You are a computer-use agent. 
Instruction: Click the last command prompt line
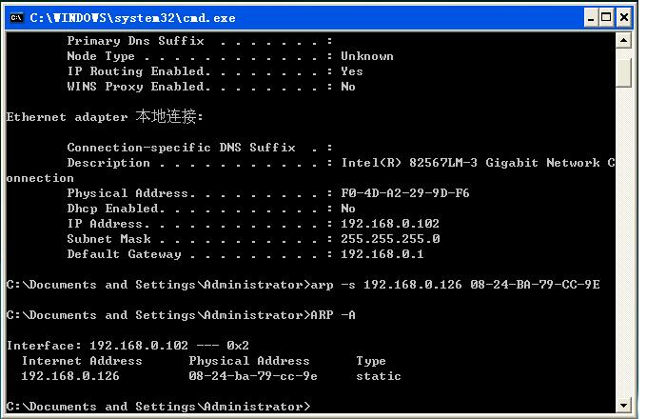click(x=159, y=407)
